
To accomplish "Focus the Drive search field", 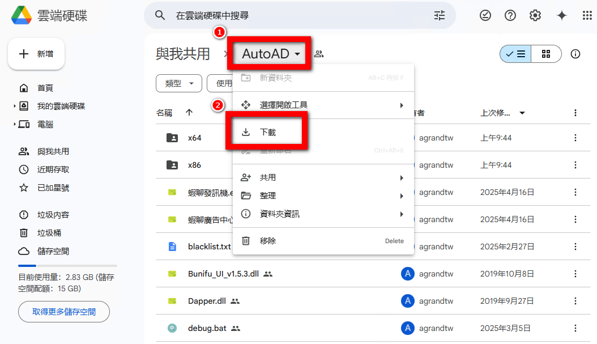I will pos(300,15).
